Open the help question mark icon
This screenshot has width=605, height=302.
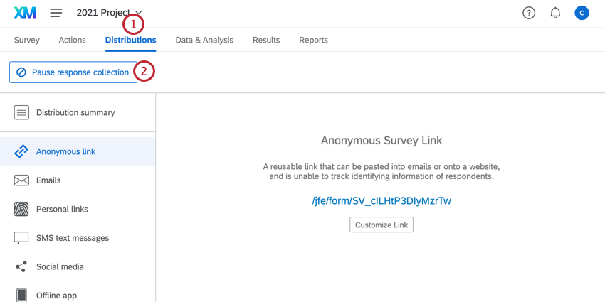click(x=529, y=13)
